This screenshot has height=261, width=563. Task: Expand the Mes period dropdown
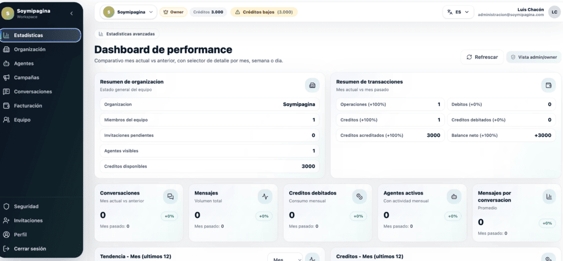(x=285, y=259)
